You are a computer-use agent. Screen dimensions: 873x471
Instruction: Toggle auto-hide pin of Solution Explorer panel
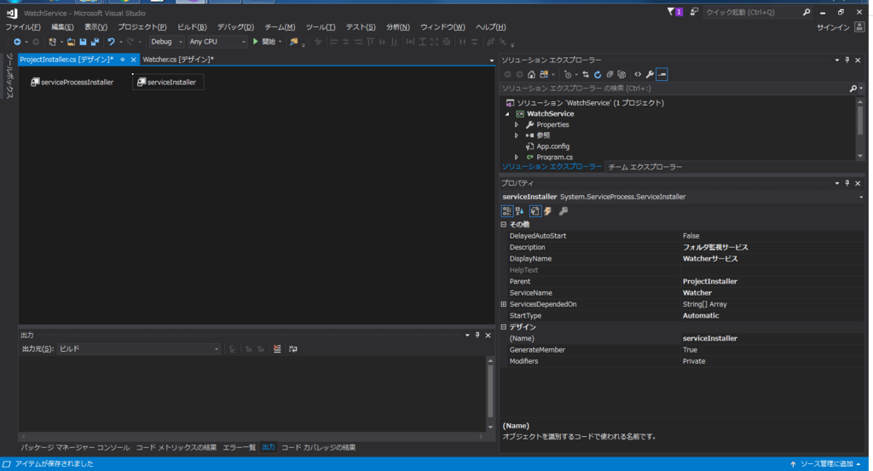847,60
